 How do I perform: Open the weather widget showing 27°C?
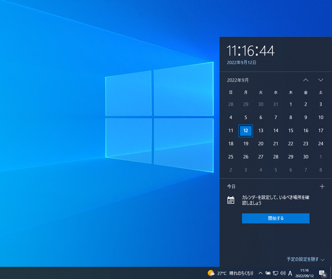click(230, 273)
